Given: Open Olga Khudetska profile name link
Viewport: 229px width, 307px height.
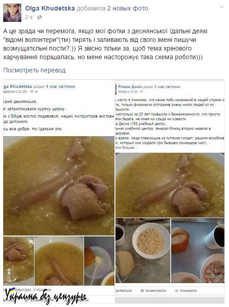Looking at the screenshot, I should tap(50, 8).
